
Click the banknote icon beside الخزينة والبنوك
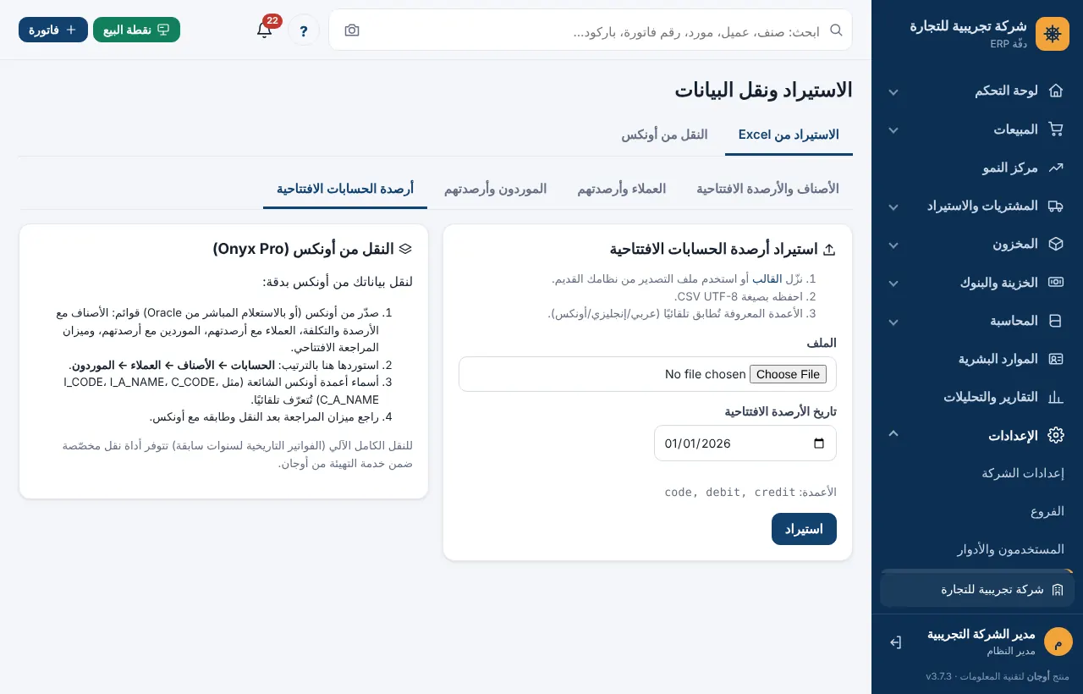(1055, 282)
